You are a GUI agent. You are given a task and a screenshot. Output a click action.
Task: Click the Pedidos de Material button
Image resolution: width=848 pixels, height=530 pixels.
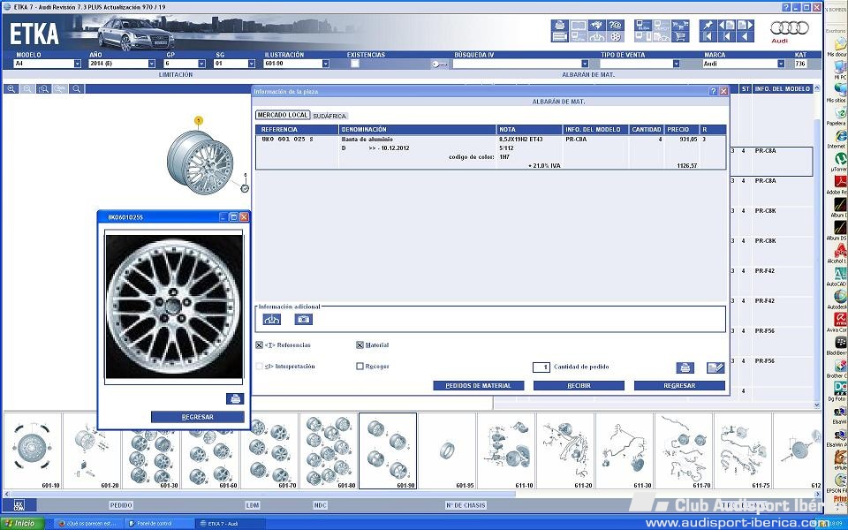click(479, 386)
